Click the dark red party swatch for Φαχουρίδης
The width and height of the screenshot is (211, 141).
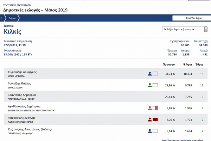(155, 119)
